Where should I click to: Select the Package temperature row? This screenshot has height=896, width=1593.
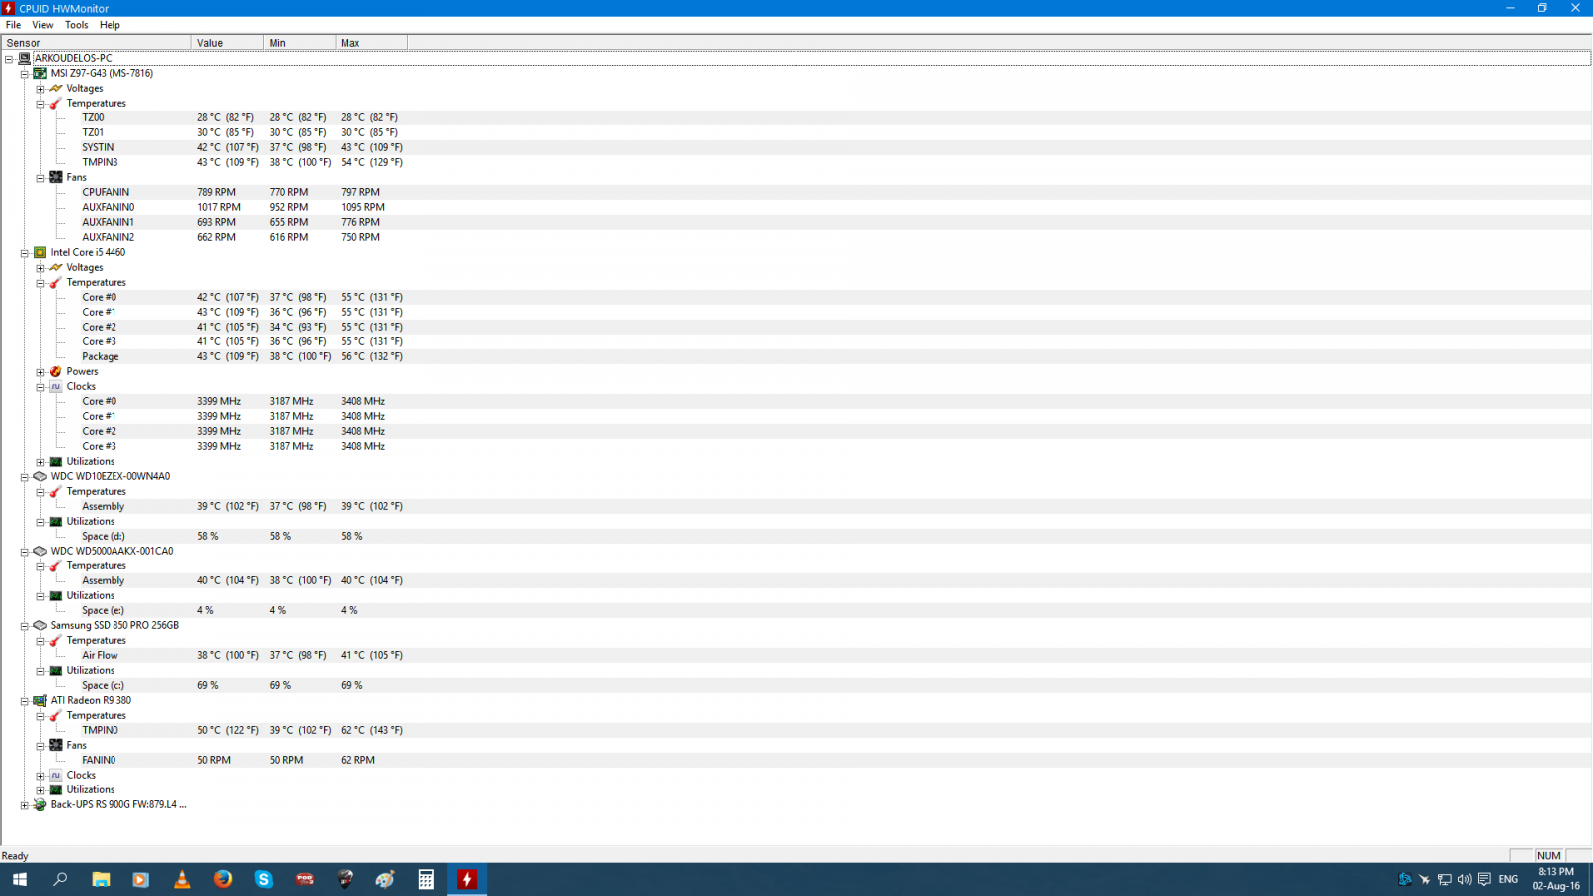[x=796, y=356]
